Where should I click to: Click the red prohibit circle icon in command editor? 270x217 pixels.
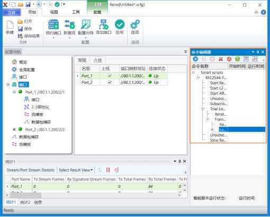(x=229, y=59)
